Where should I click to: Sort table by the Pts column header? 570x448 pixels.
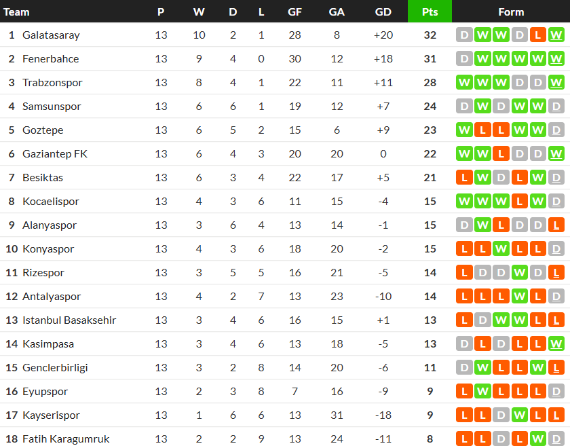coord(430,12)
